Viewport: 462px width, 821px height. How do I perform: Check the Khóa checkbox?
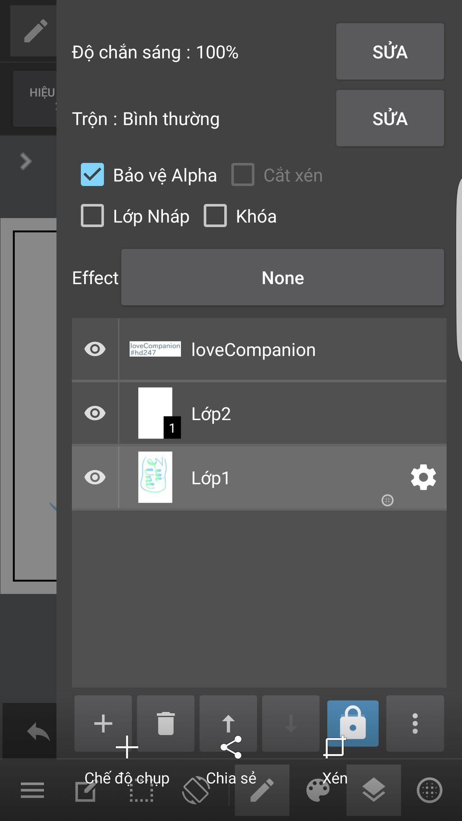(x=215, y=216)
